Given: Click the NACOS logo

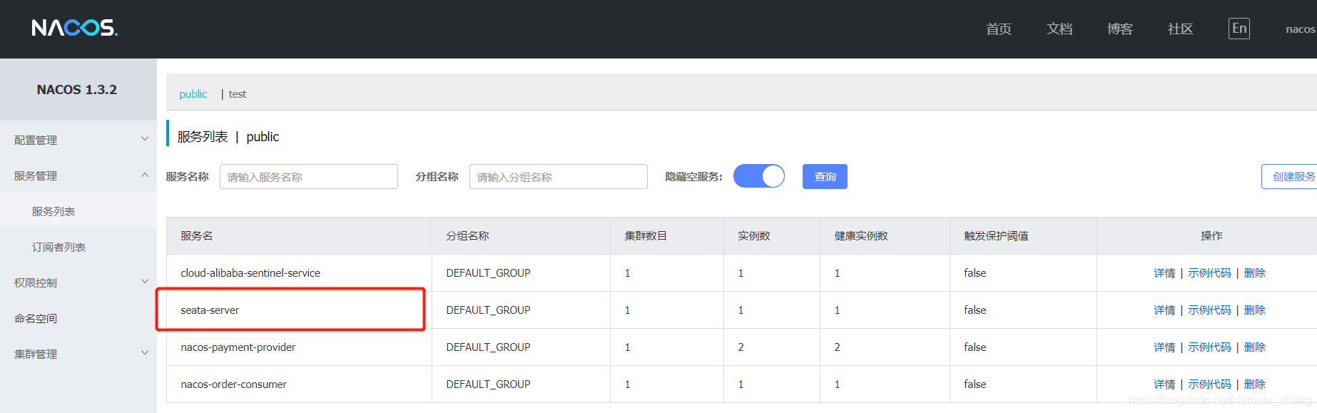Looking at the screenshot, I should [x=75, y=28].
